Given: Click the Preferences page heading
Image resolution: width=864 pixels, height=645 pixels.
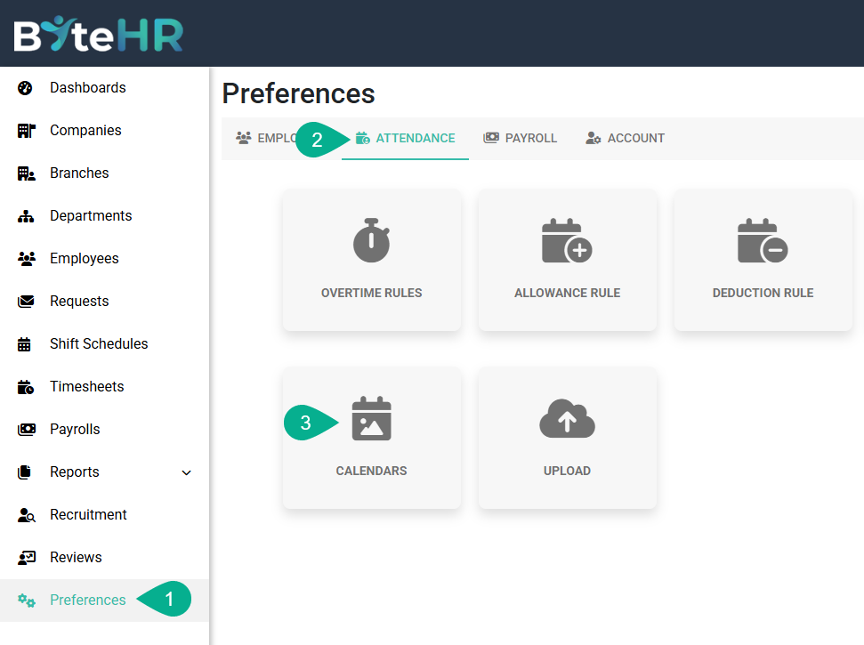Looking at the screenshot, I should (298, 93).
